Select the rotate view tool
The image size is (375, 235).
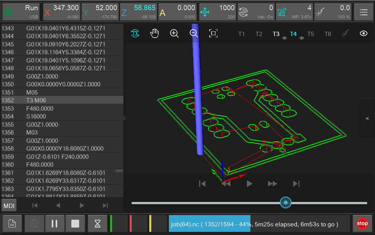point(135,33)
